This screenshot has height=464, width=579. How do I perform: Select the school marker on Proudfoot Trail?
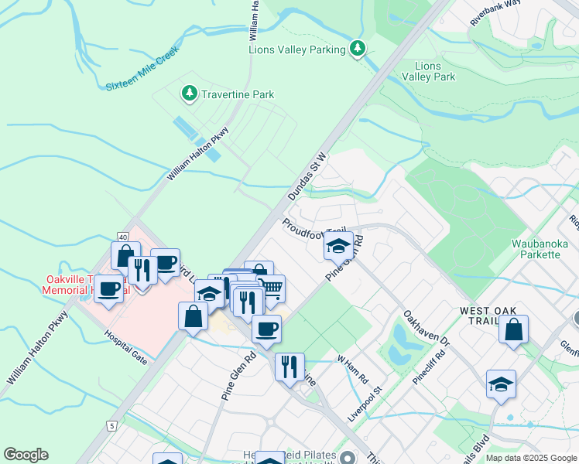coord(338,248)
